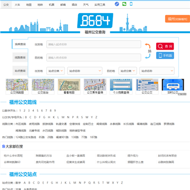Switch to the 线路查询 side tab
The width and height of the screenshot is (190, 190).
tap(20, 58)
